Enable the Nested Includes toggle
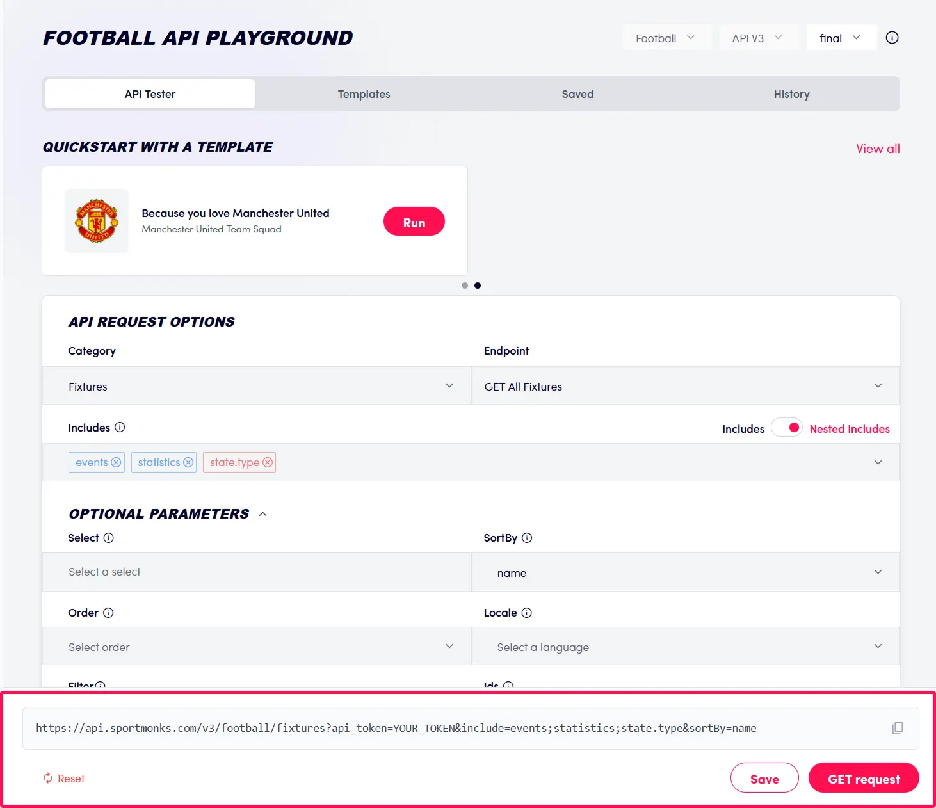 tap(787, 427)
